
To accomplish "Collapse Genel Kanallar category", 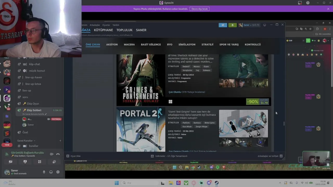I will pos(26,141).
